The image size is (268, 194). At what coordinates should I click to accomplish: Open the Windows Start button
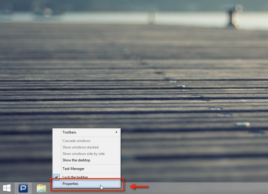point(7,188)
